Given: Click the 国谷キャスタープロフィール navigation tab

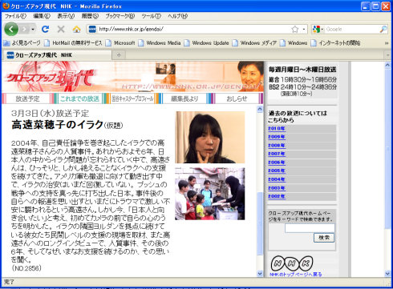Looking at the screenshot, I should click(x=132, y=98).
